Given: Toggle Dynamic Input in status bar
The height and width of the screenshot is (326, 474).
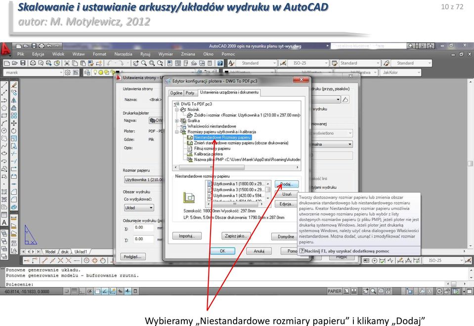Looking at the screenshot, I should point(120,291).
